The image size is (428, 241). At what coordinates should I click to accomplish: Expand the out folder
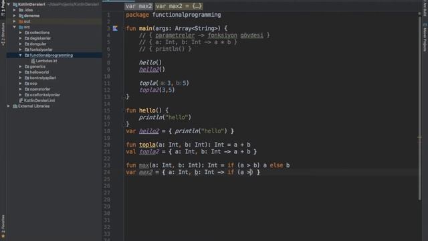pyautogui.click(x=15, y=21)
